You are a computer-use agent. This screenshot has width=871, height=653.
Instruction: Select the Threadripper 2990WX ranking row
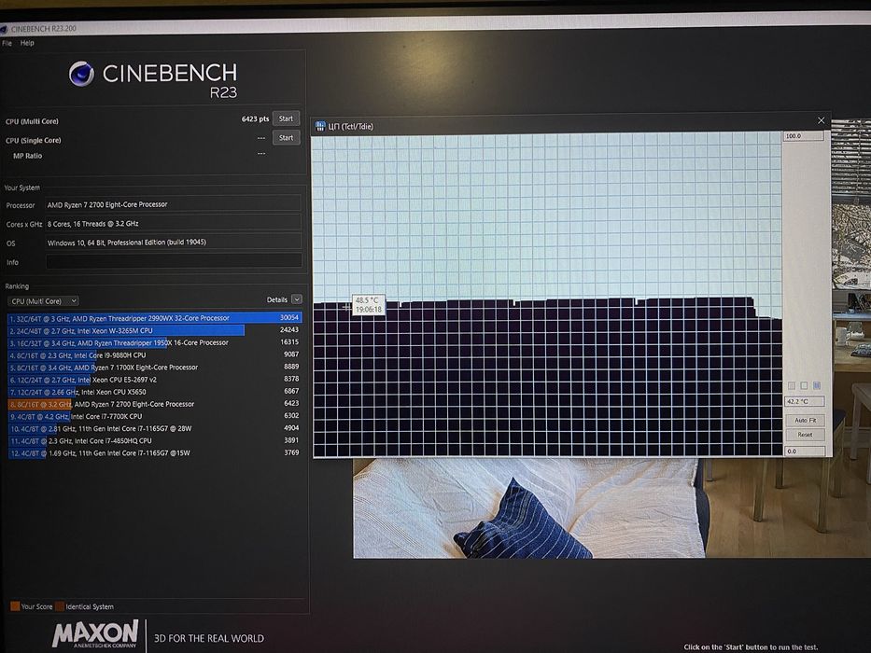pos(154,318)
